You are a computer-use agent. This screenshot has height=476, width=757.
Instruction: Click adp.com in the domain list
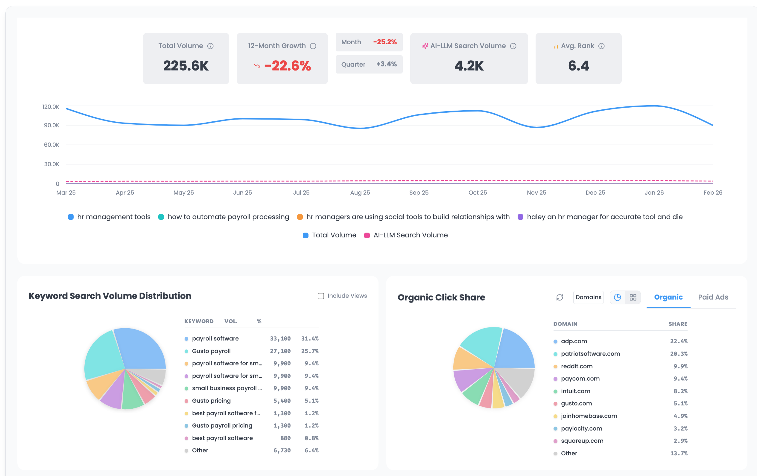coord(574,341)
